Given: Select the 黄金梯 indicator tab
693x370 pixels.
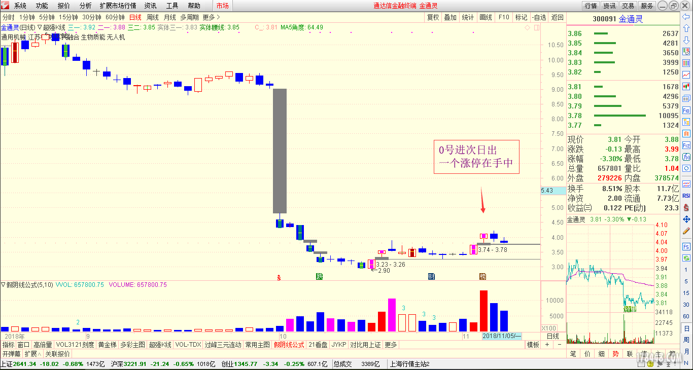Looking at the screenshot, I should [x=107, y=345].
